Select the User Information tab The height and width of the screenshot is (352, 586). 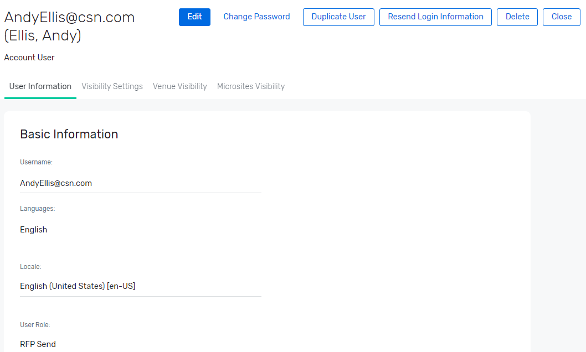click(x=40, y=86)
